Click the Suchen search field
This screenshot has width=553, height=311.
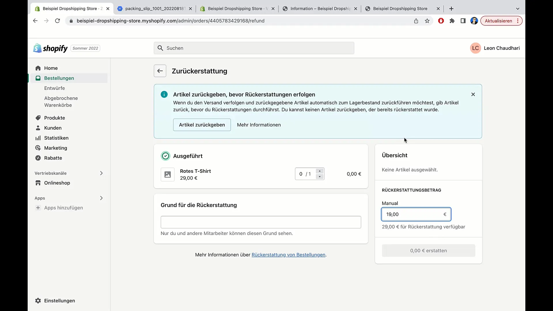click(254, 48)
